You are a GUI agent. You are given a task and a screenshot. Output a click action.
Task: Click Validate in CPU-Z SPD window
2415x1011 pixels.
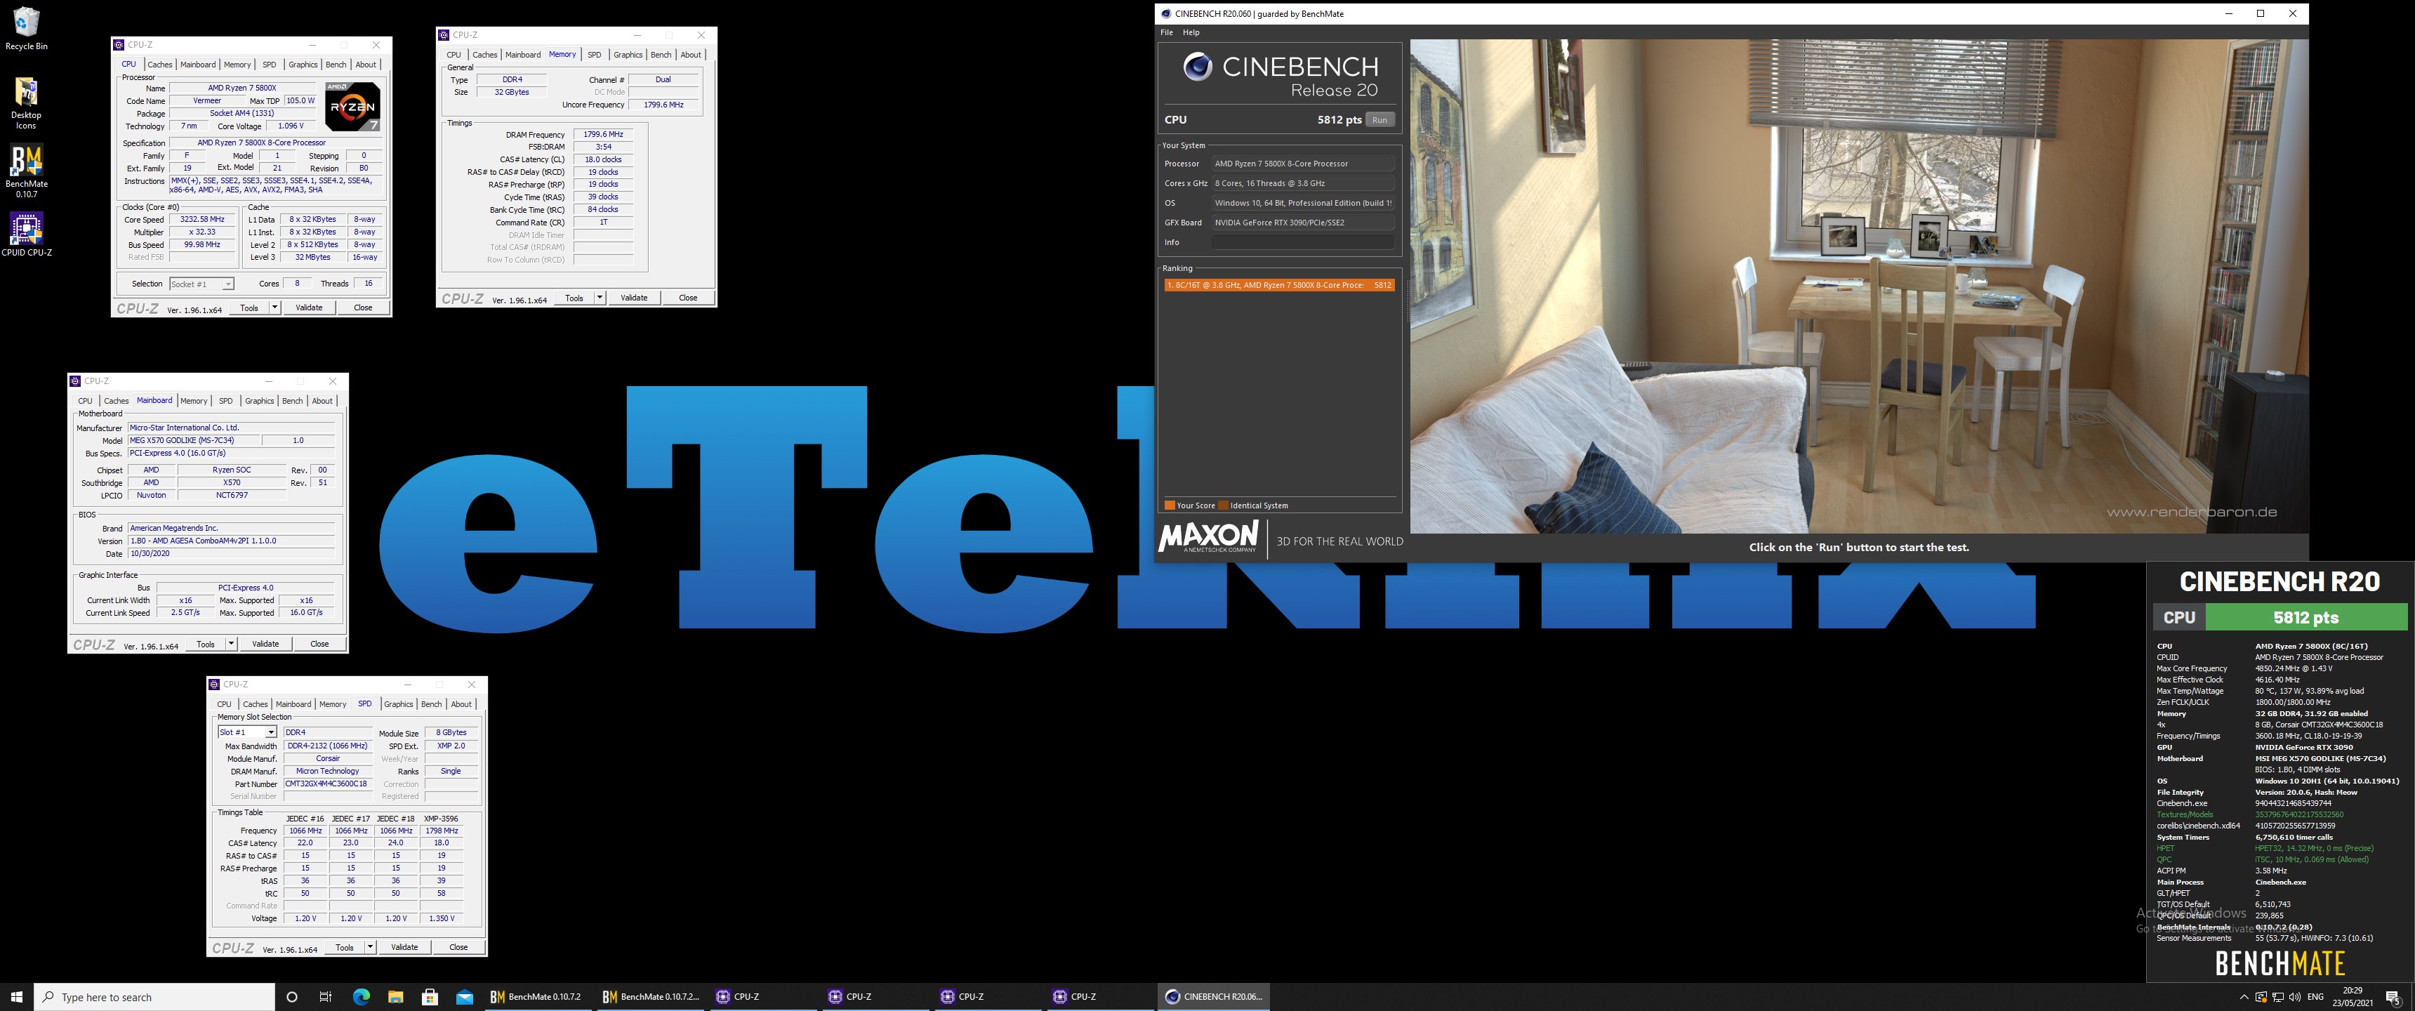(405, 947)
